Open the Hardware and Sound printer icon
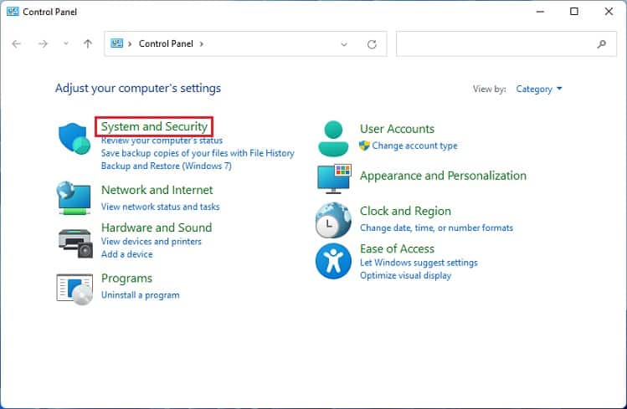This screenshot has height=409, width=627. pos(75,243)
